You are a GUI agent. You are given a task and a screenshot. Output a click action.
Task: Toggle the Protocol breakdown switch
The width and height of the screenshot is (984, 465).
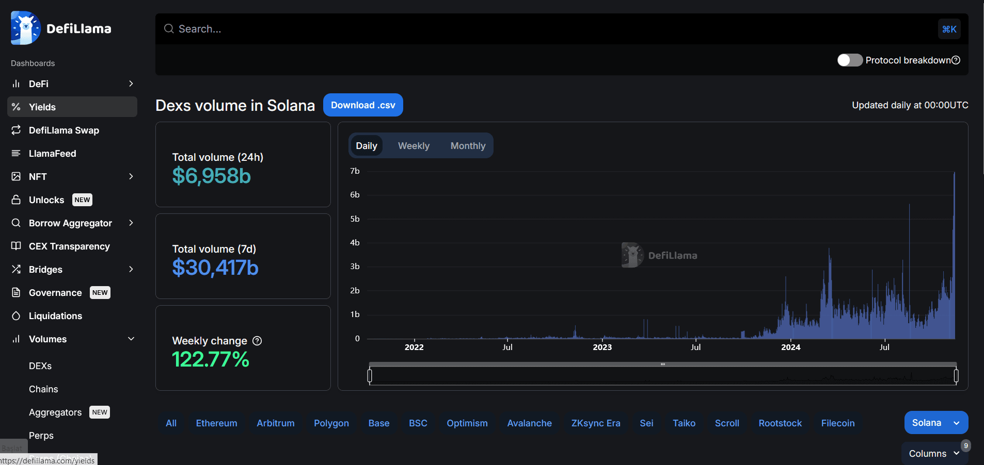[x=849, y=60]
